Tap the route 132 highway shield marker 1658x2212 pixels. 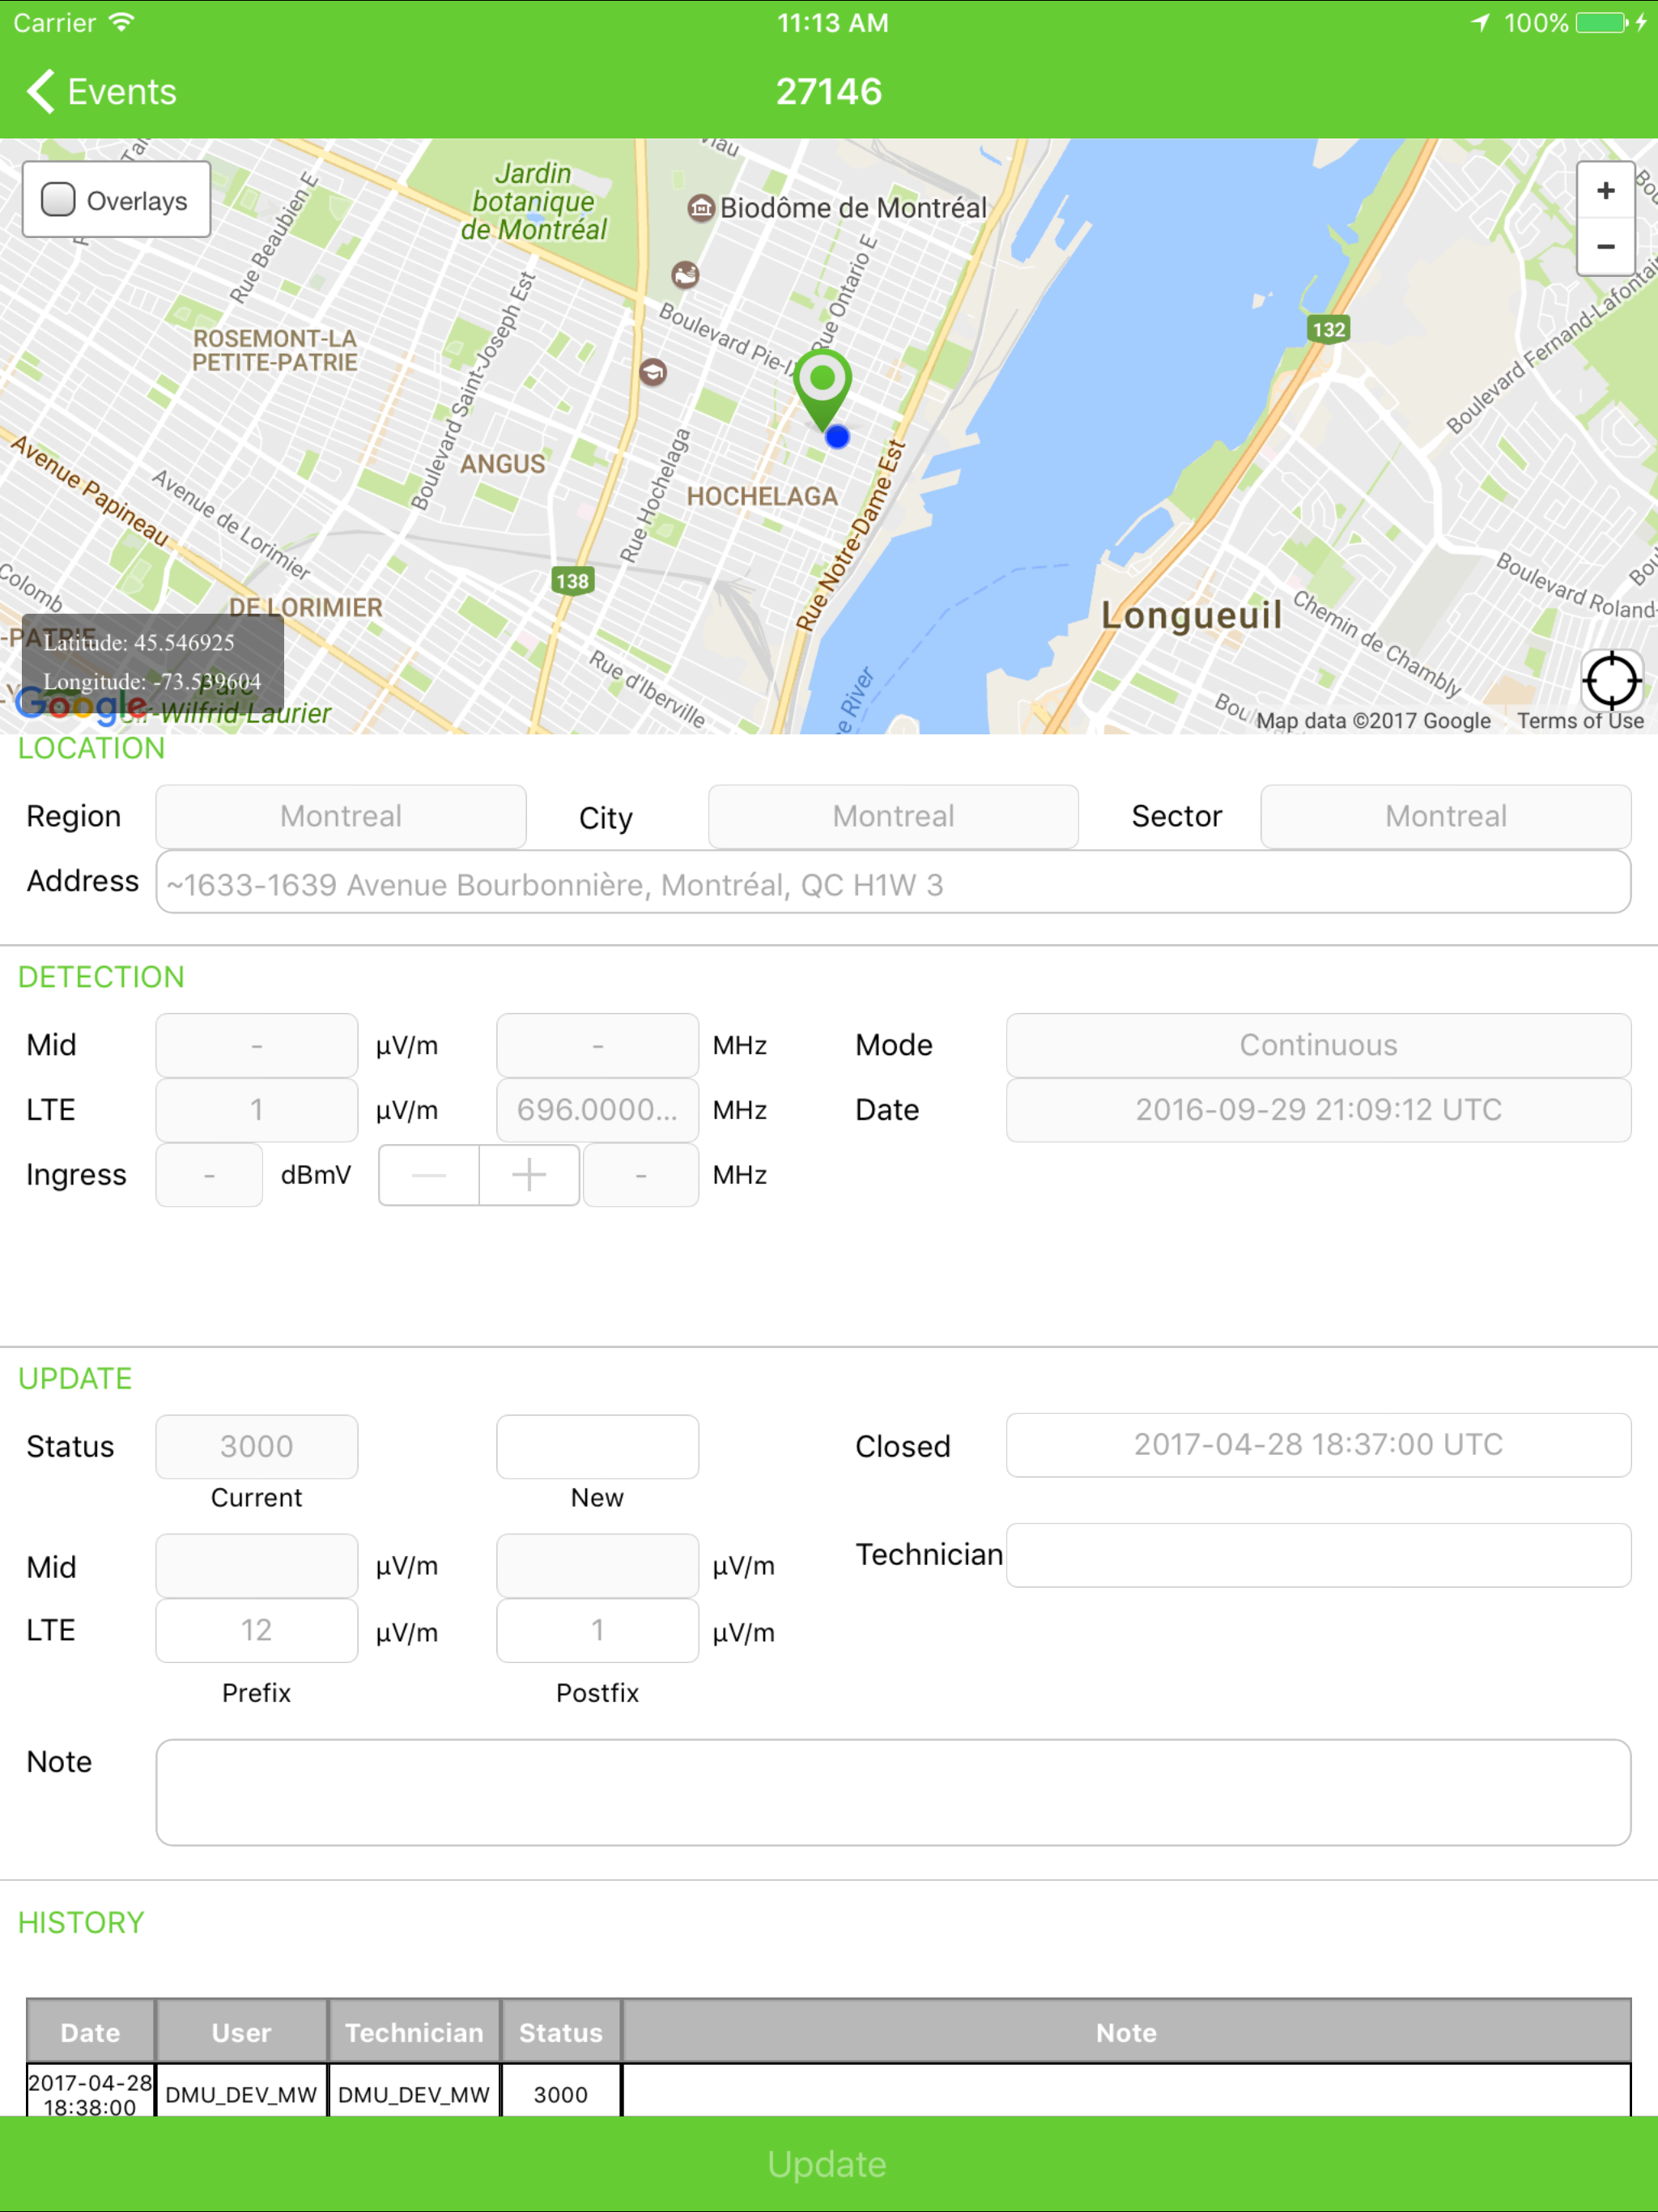(1328, 329)
